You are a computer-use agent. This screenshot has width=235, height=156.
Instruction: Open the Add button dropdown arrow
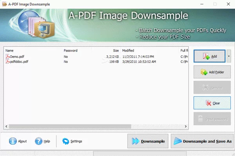[229, 56]
